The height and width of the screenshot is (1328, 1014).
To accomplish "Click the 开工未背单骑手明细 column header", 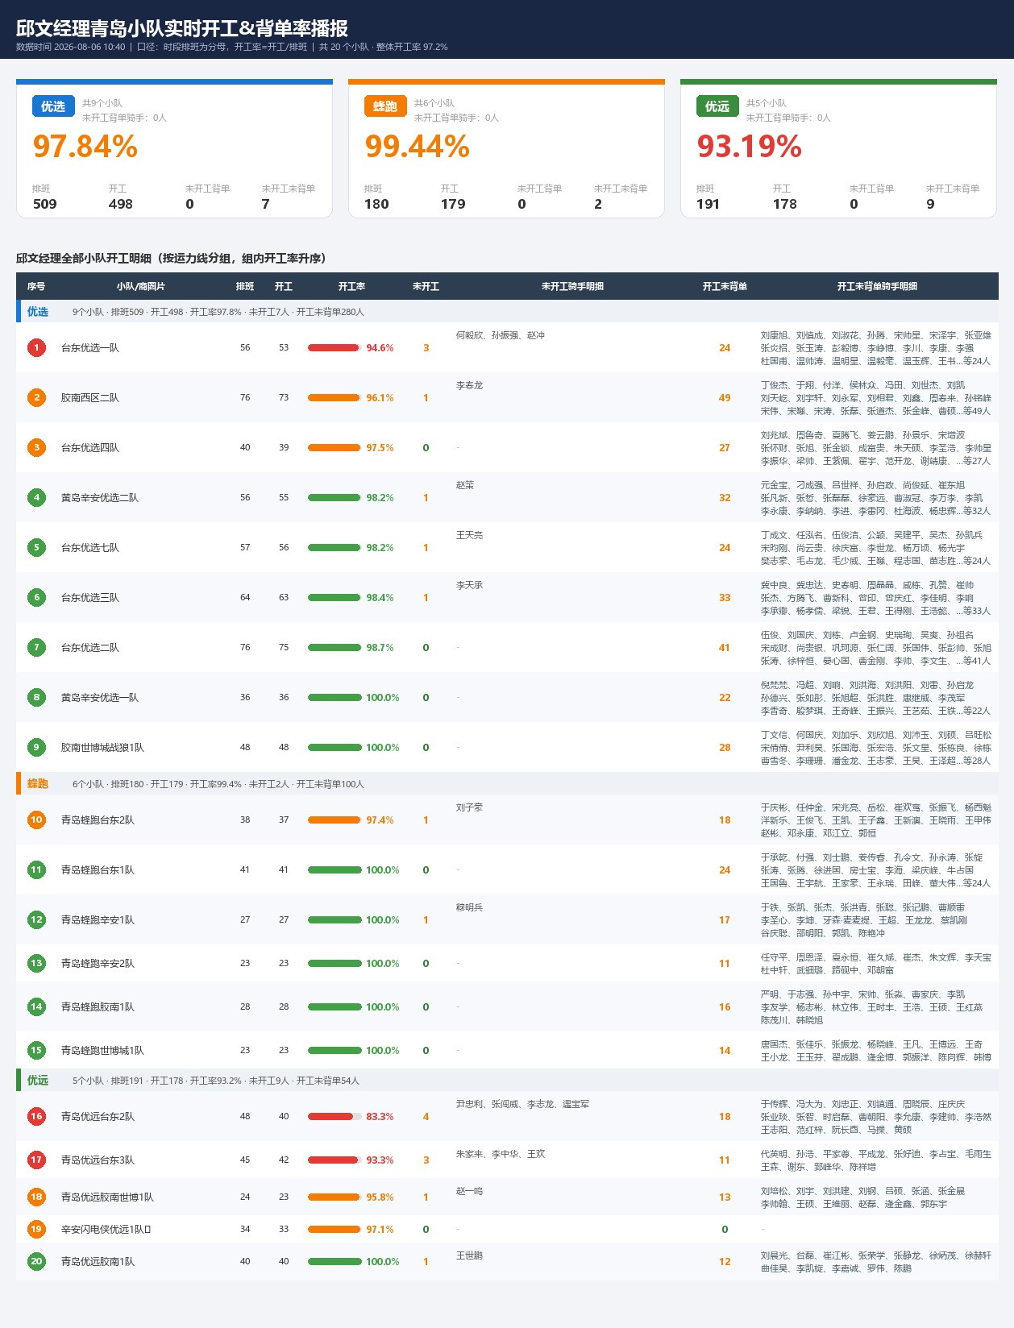I will click(877, 286).
